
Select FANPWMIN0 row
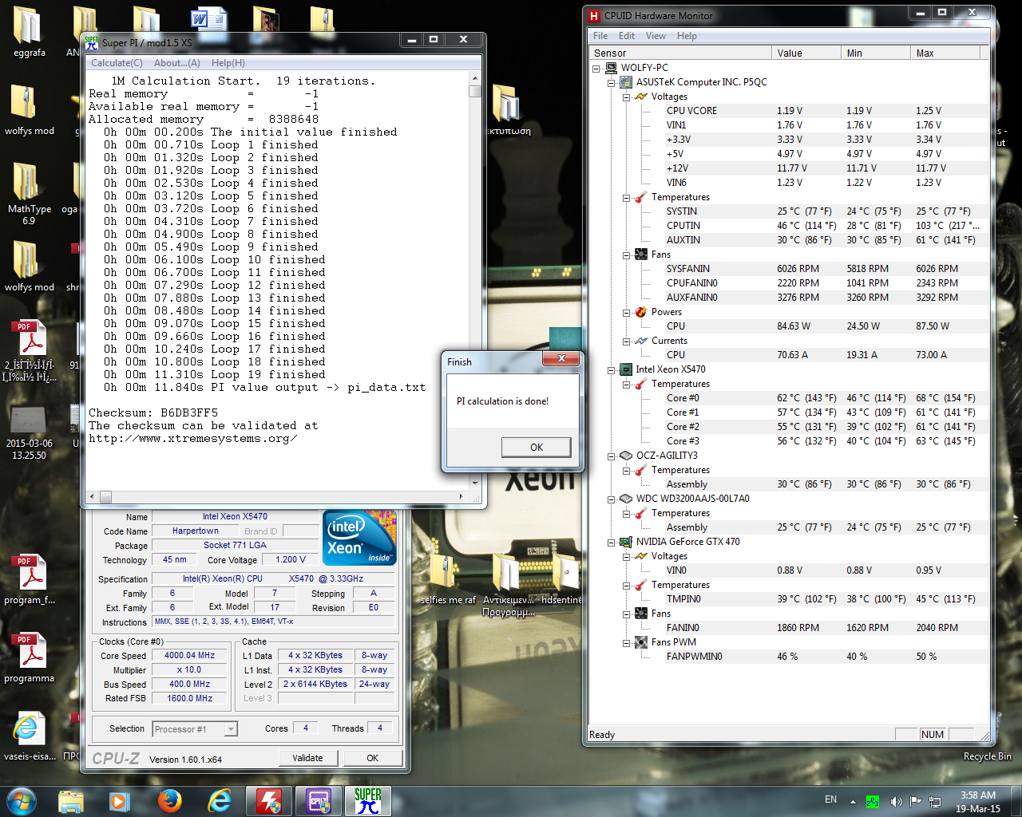[824, 657]
